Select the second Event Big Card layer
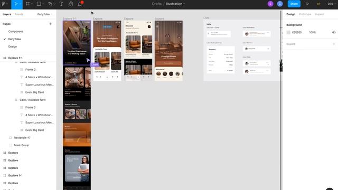The height and width of the screenshot is (190, 338). tap(34, 130)
